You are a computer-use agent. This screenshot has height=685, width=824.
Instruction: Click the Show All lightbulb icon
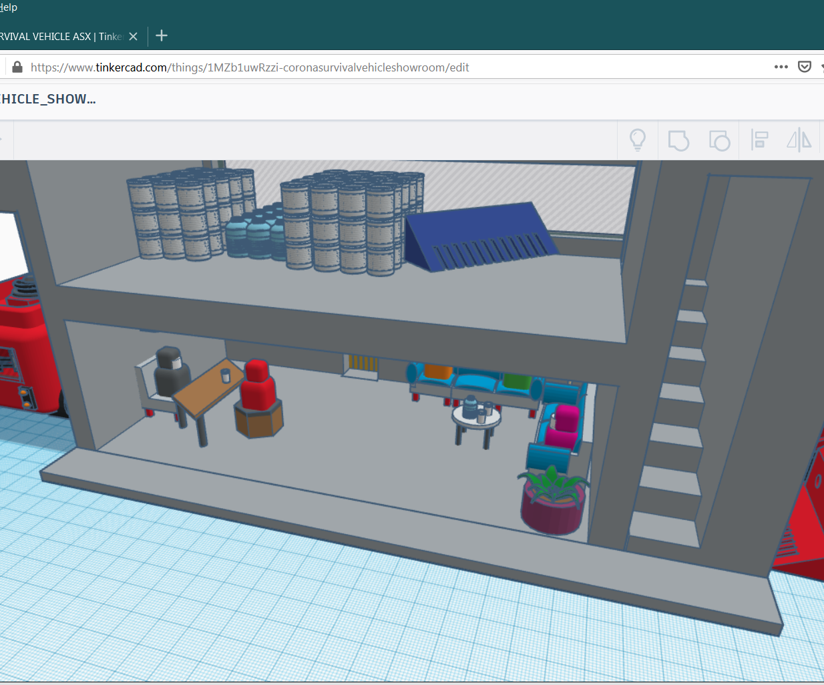click(x=638, y=140)
